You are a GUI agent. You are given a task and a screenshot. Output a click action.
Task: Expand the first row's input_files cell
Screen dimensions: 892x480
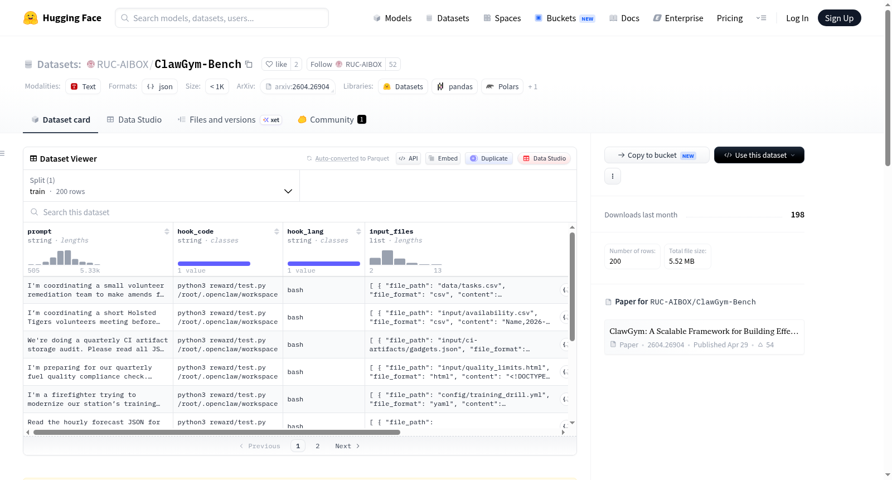(564, 290)
